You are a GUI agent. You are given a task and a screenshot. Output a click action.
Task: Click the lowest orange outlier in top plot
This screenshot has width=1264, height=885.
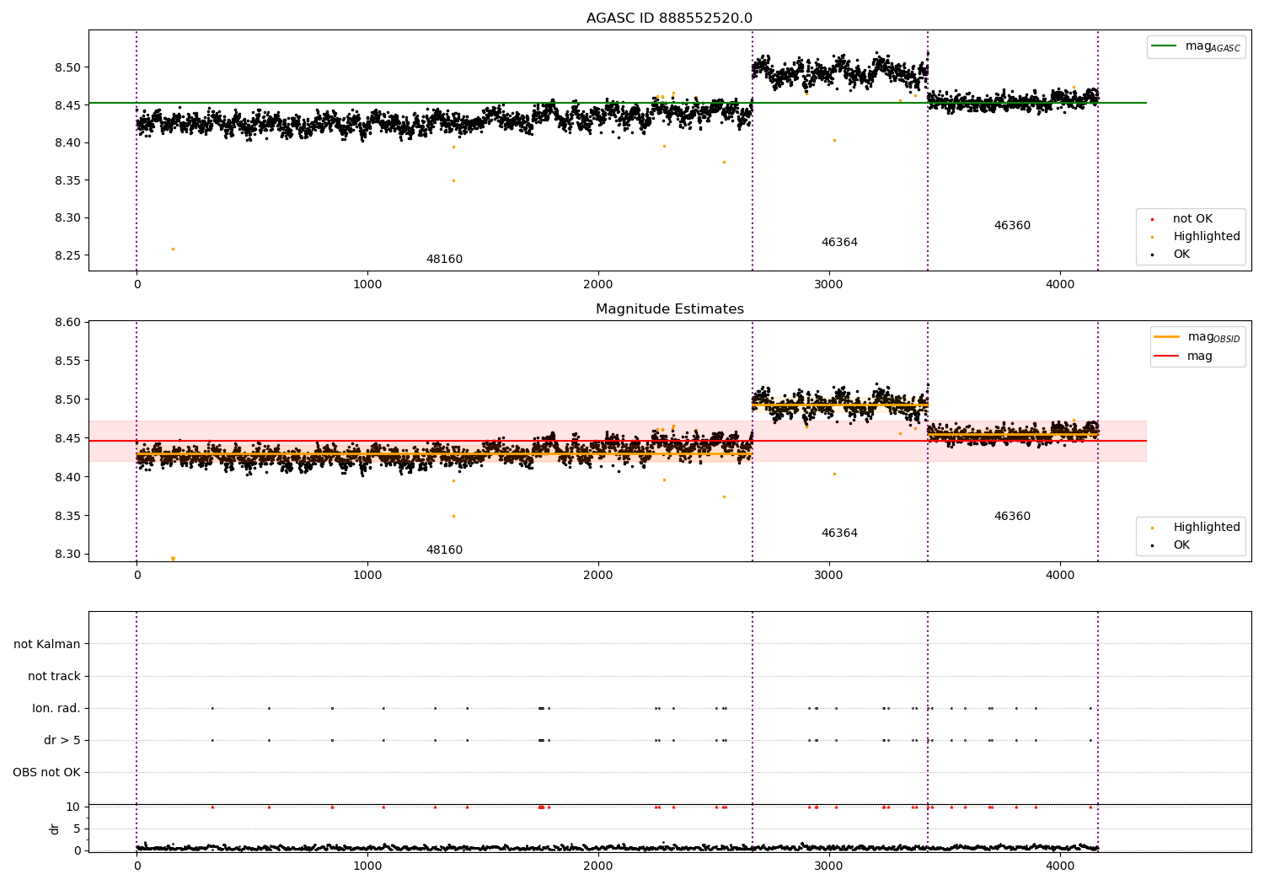click(173, 249)
